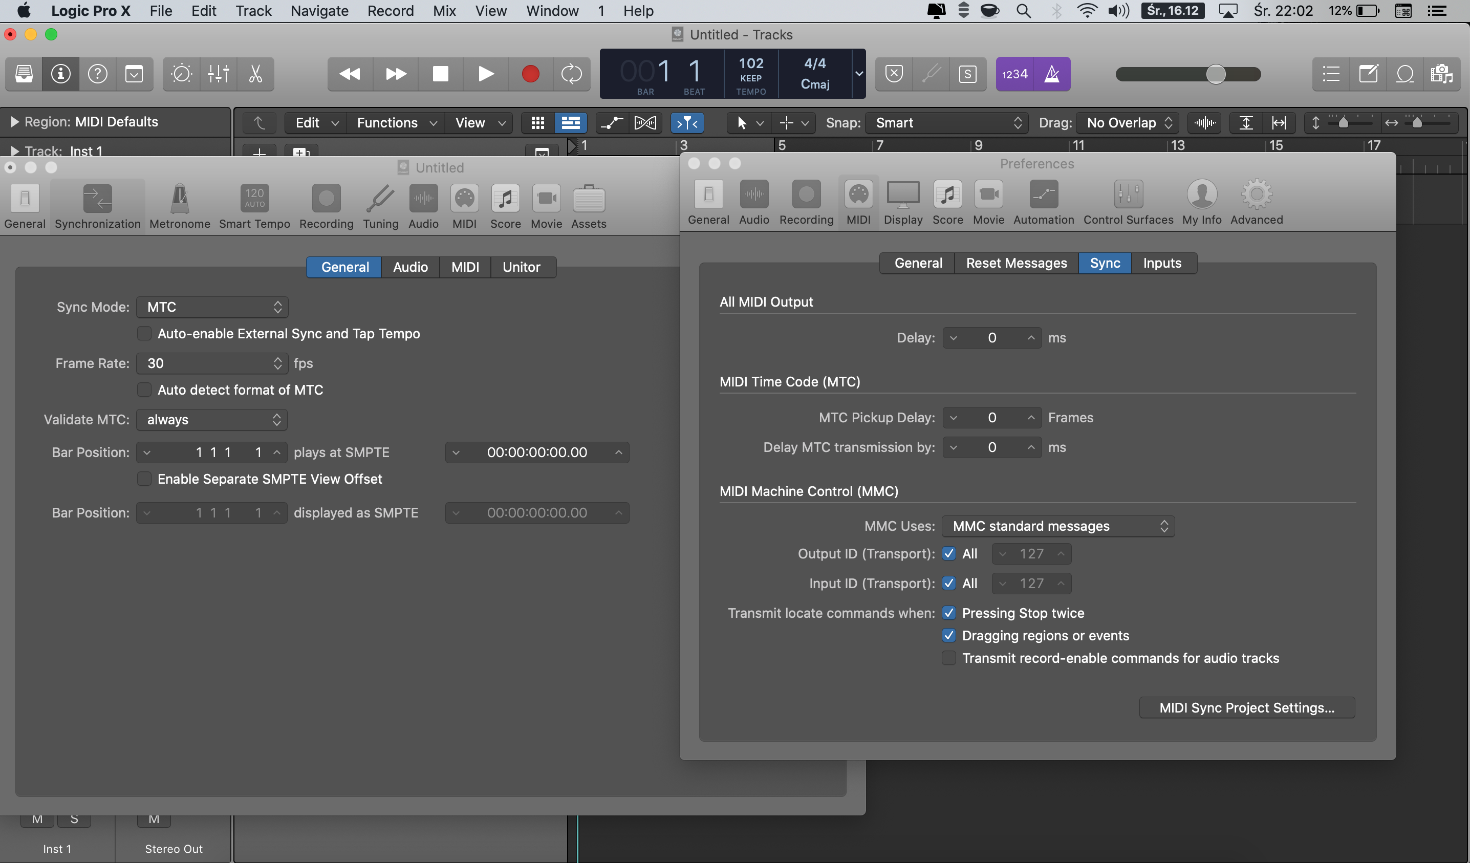1470x863 pixels.
Task: Click the red Record transport button
Action: pyautogui.click(x=530, y=74)
